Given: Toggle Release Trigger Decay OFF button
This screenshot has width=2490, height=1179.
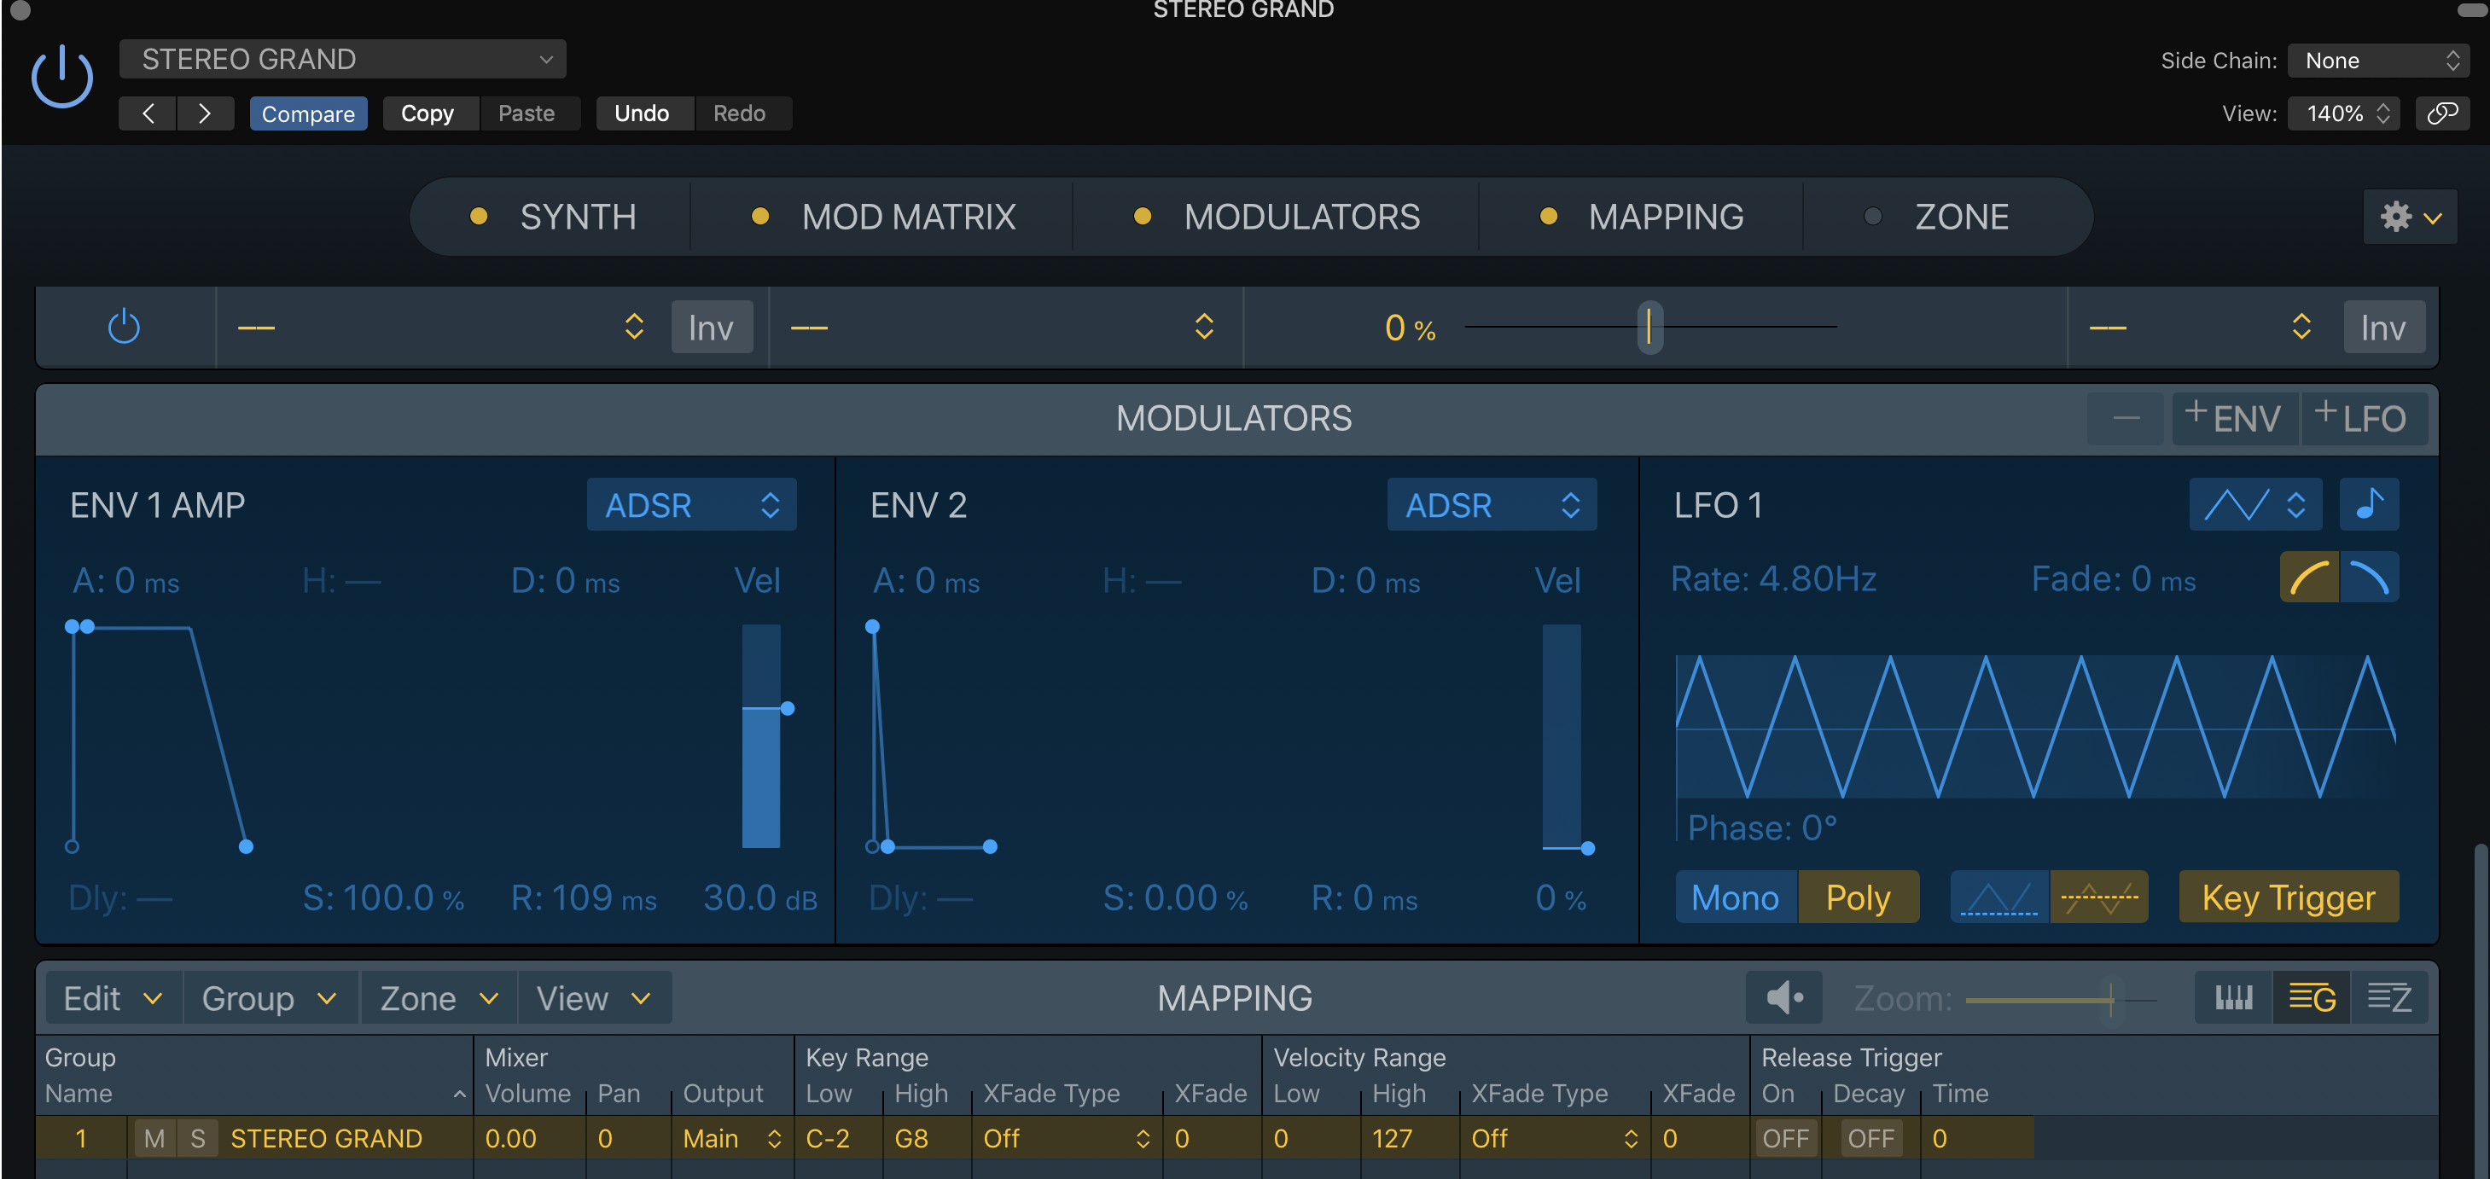Looking at the screenshot, I should [1870, 1138].
